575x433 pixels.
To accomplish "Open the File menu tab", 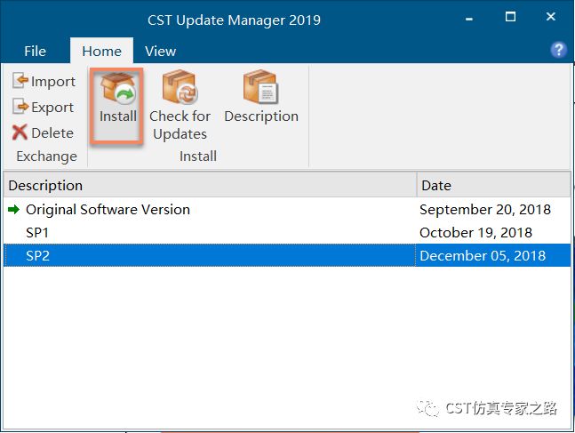I will click(35, 51).
